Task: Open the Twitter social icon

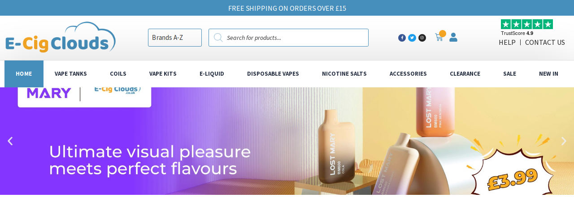Action: pyautogui.click(x=412, y=38)
